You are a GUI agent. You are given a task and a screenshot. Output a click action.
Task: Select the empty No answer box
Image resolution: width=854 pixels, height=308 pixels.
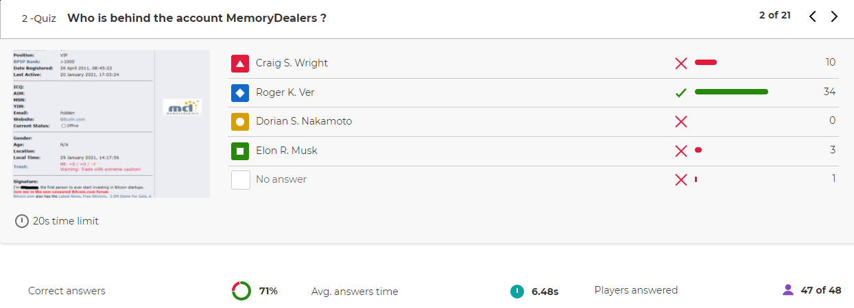click(x=240, y=180)
